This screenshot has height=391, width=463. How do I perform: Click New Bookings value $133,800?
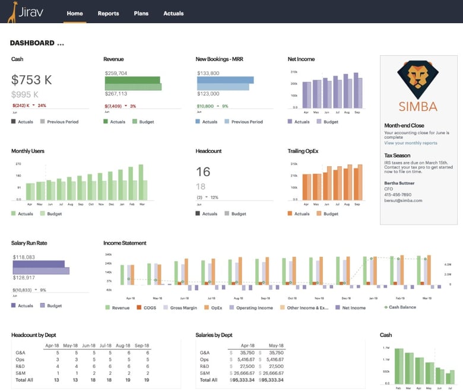[x=208, y=73]
